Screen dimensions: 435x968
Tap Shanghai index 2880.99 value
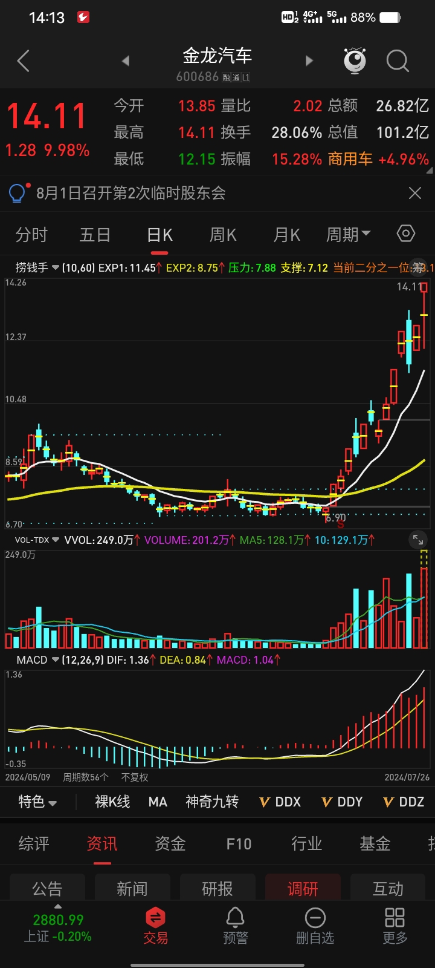[58, 920]
